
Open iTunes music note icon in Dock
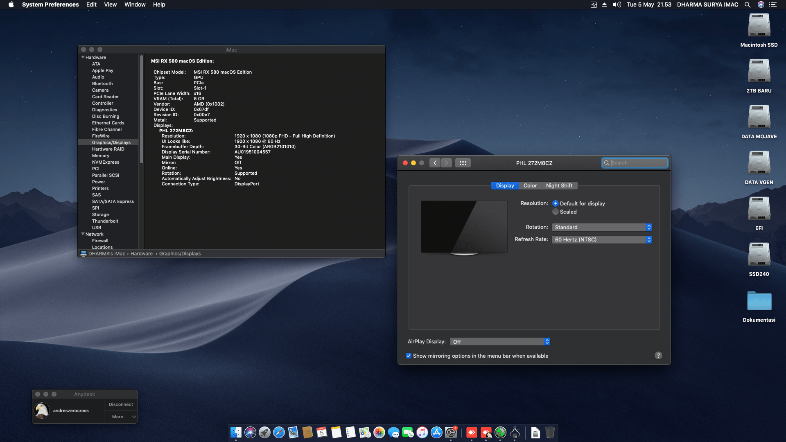(422, 432)
